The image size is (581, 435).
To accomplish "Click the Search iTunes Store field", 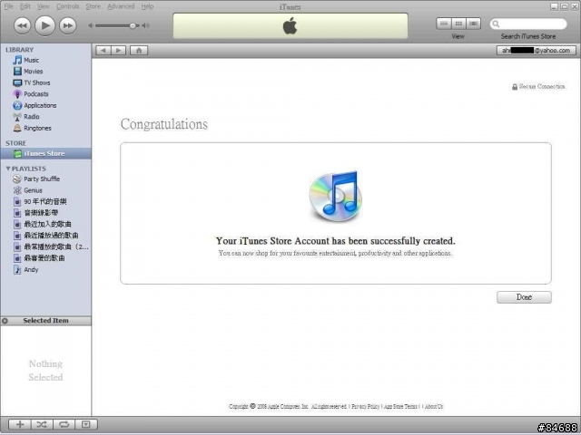I will [528, 24].
